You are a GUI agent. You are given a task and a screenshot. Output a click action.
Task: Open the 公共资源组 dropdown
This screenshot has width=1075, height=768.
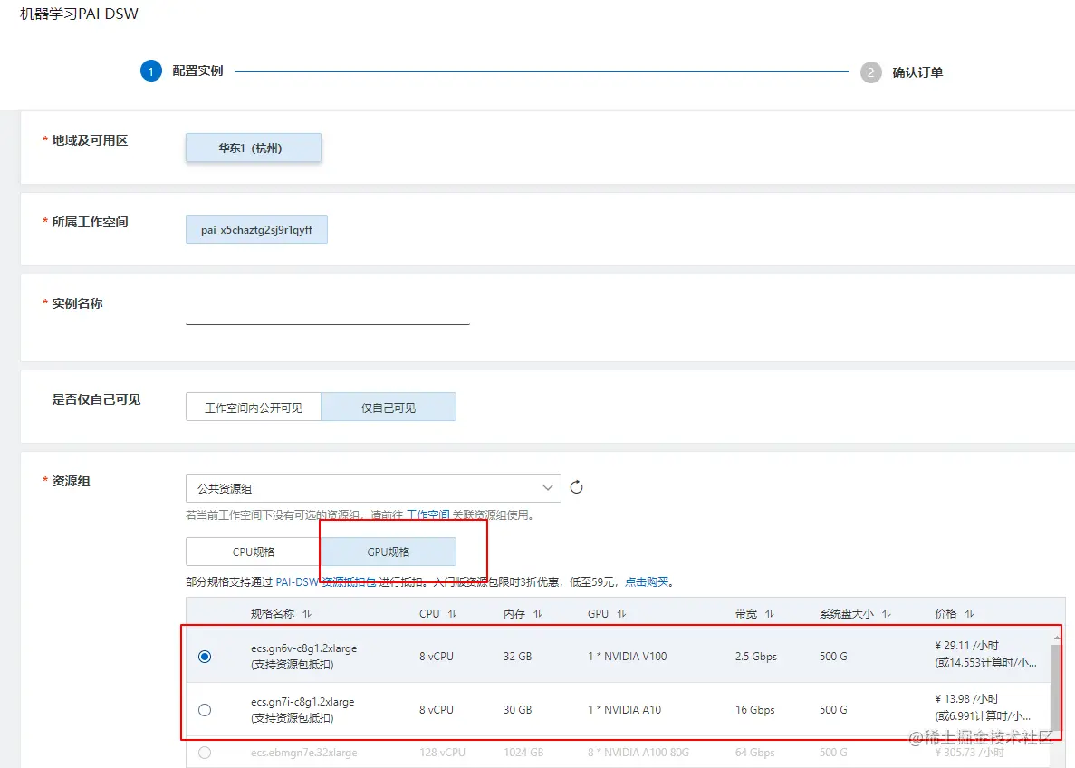[373, 488]
